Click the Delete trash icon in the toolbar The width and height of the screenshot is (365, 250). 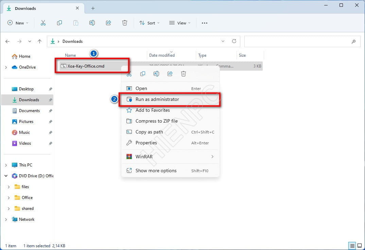point(124,23)
